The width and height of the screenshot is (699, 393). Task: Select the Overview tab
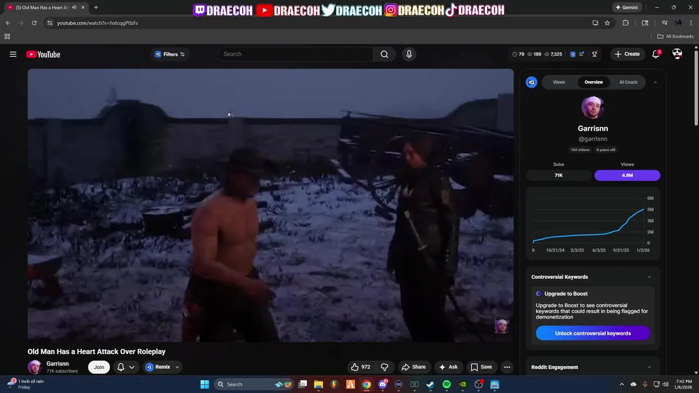(594, 82)
